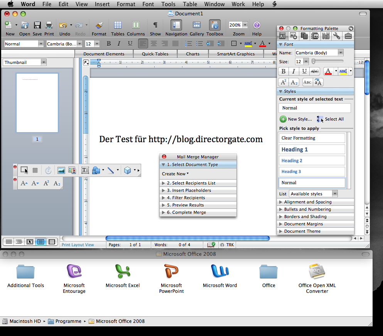Toggle Strikethrough in Formatting Palette
The height and width of the screenshot is (336, 383).
tap(315, 71)
